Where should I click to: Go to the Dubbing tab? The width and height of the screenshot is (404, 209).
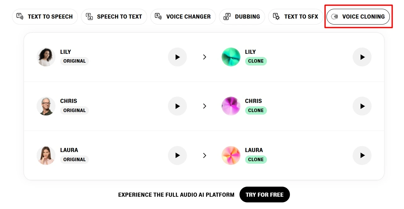(242, 17)
